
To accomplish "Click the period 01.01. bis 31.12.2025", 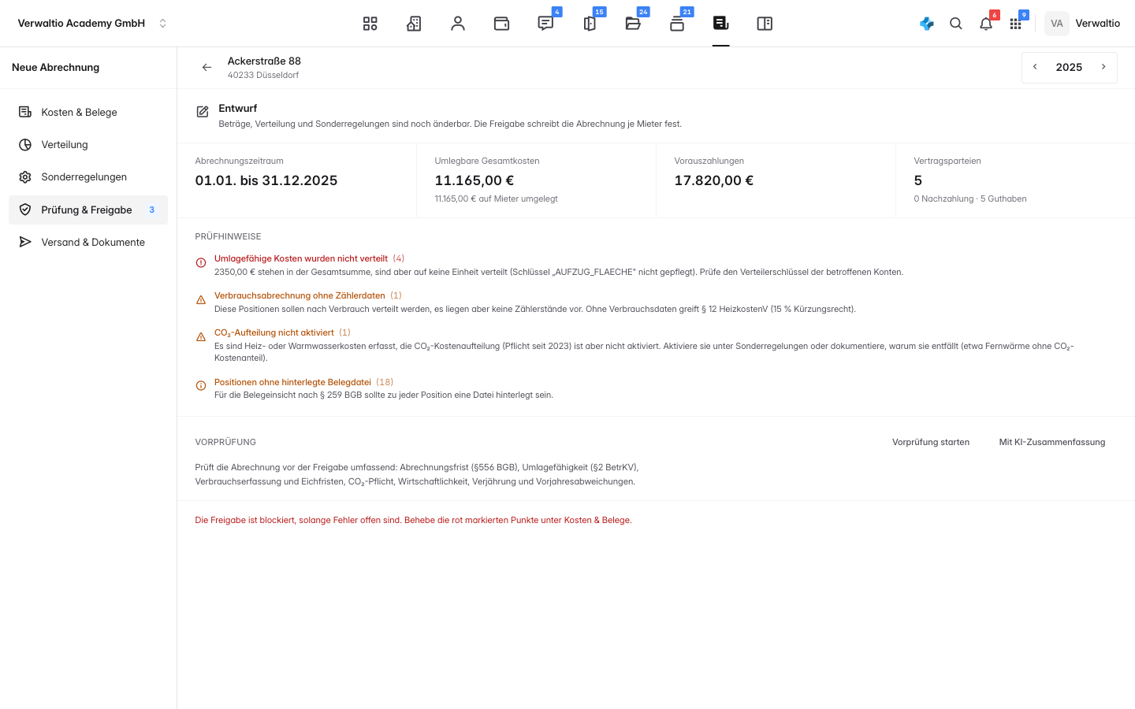I will coord(266,180).
